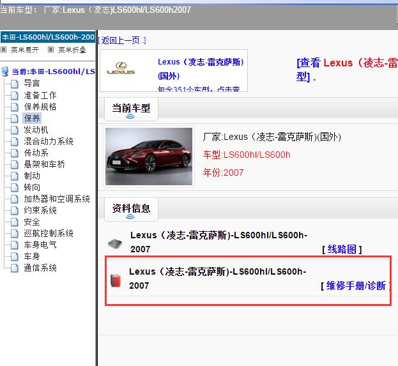Open 巡航控制系统 section
The height and width of the screenshot is (366, 398).
click(x=49, y=233)
